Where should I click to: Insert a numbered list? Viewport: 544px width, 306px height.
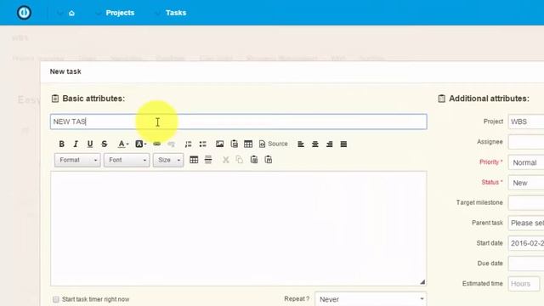click(188, 144)
